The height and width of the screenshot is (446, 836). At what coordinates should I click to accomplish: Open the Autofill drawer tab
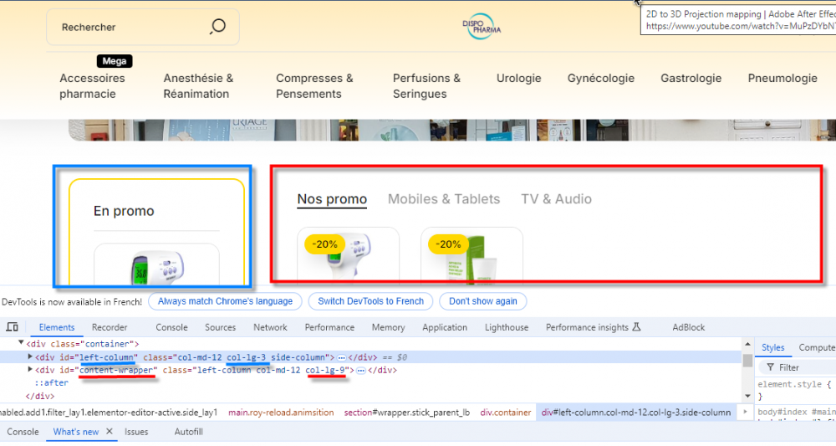pyautogui.click(x=189, y=432)
